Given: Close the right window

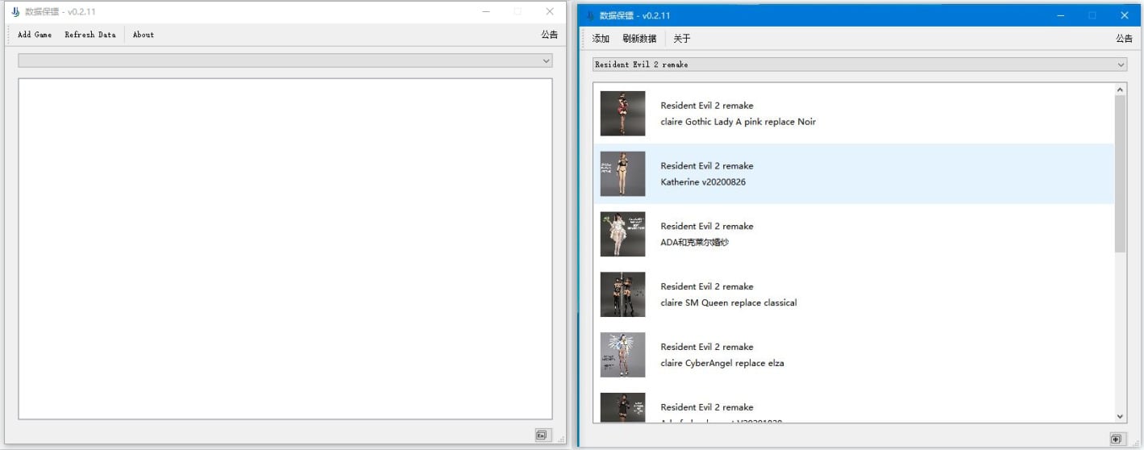Looking at the screenshot, I should pos(1124,15).
